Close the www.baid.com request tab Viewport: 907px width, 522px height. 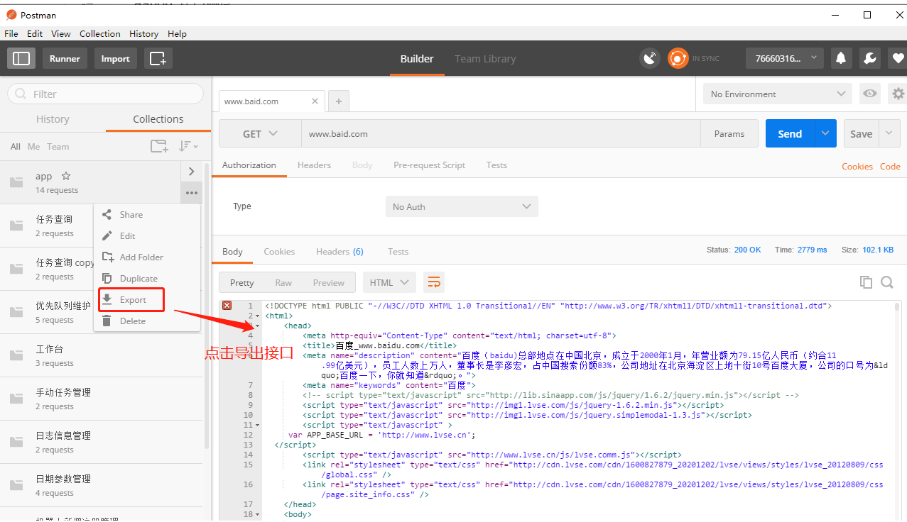point(315,101)
